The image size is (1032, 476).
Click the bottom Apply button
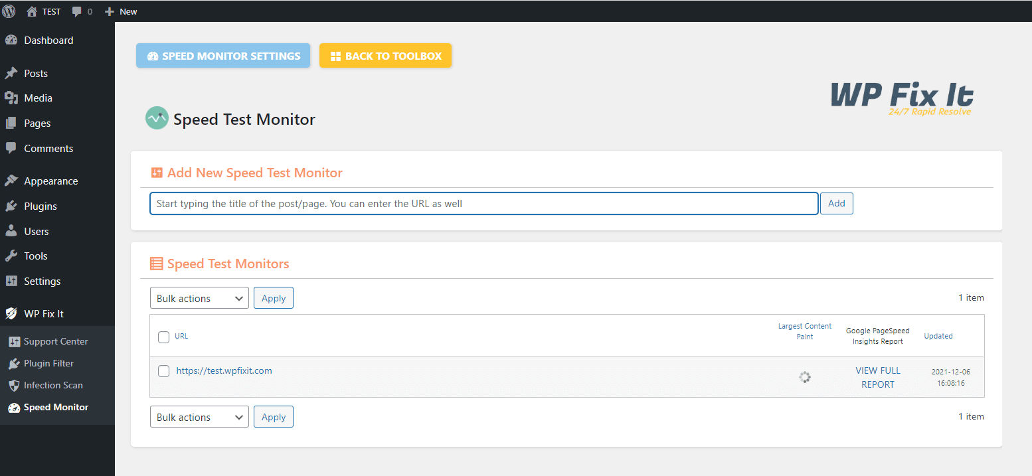pos(274,417)
